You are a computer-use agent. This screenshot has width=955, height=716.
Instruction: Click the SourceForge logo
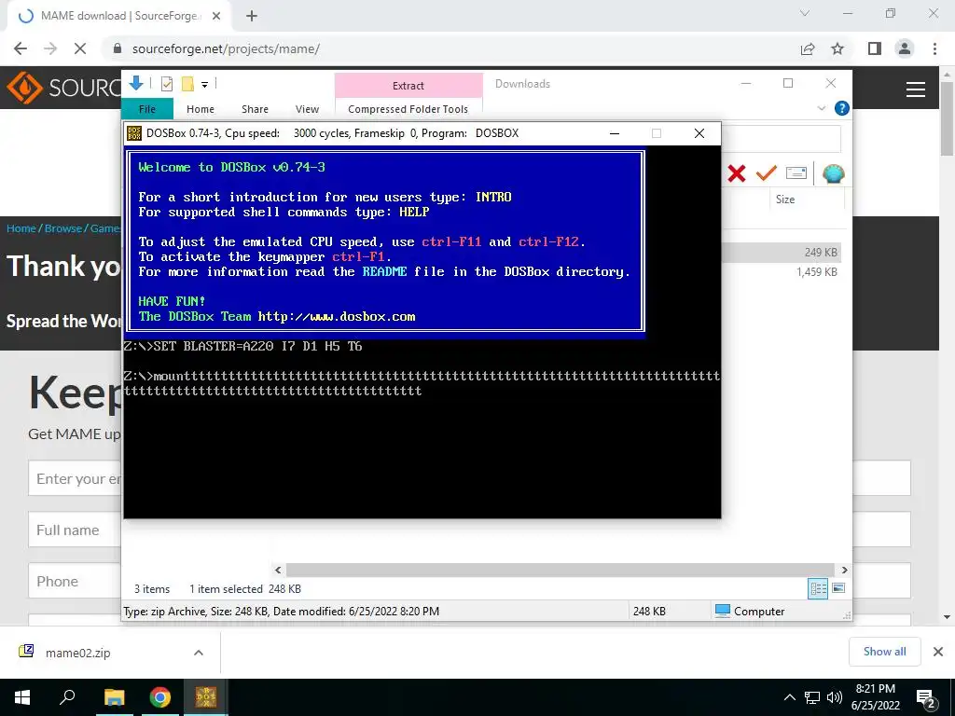coord(64,89)
